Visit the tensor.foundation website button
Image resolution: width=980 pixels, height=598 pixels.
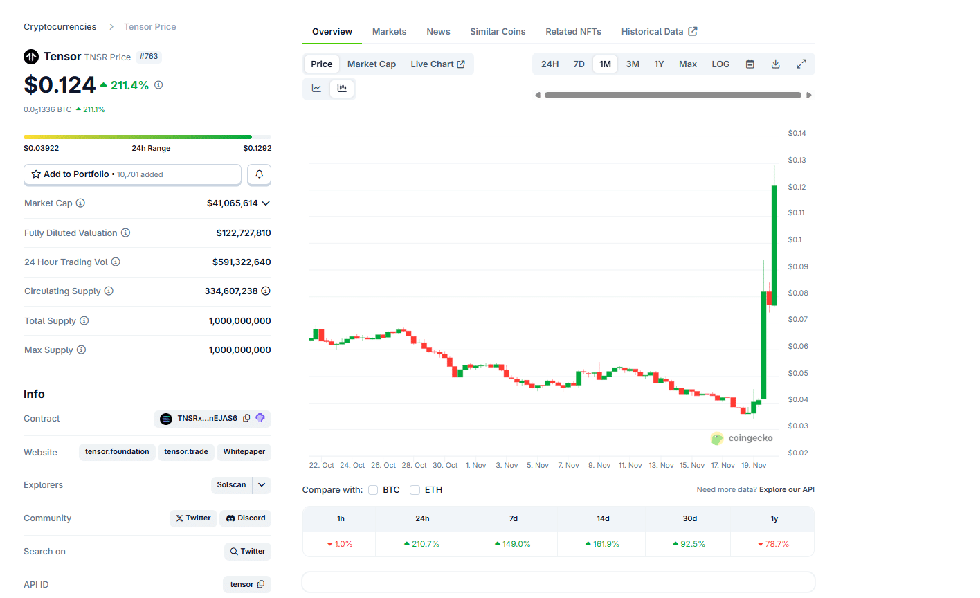pos(117,451)
